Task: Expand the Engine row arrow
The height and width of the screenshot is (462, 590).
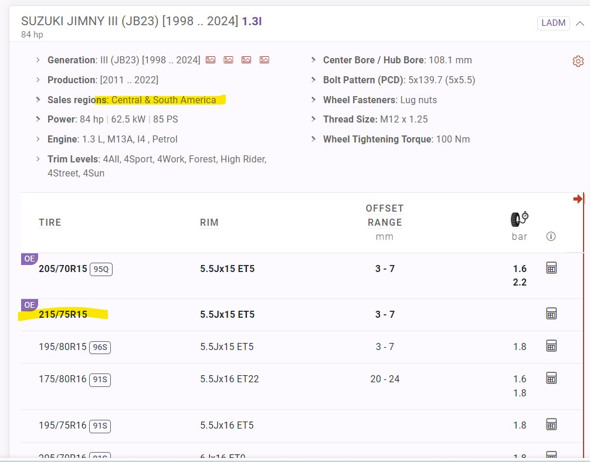Action: click(38, 140)
